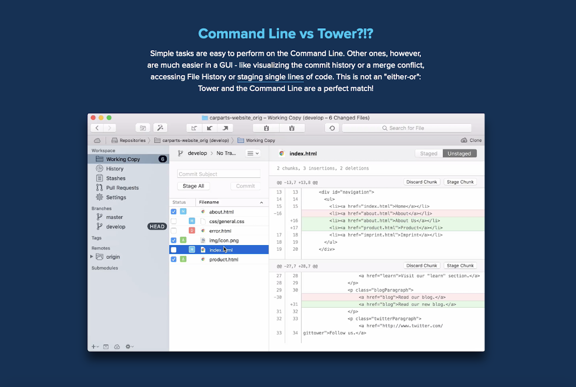Expand the origin remote tree item
576x387 pixels.
pyautogui.click(x=92, y=257)
